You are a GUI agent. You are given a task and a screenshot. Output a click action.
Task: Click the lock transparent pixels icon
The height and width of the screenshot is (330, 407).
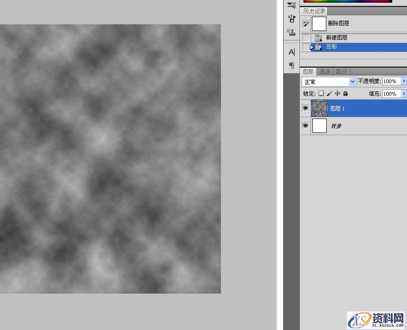pos(321,93)
